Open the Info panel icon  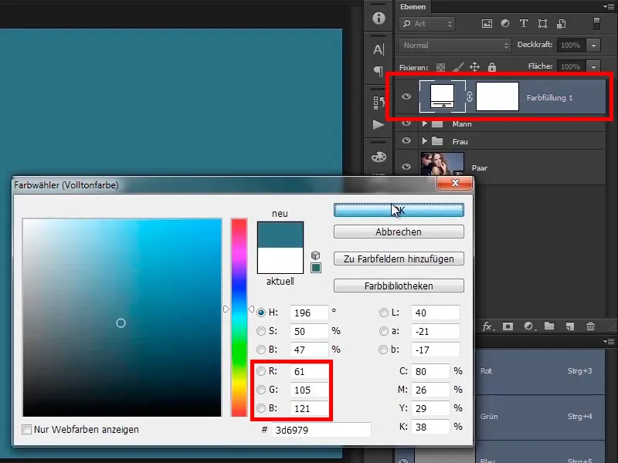(379, 18)
